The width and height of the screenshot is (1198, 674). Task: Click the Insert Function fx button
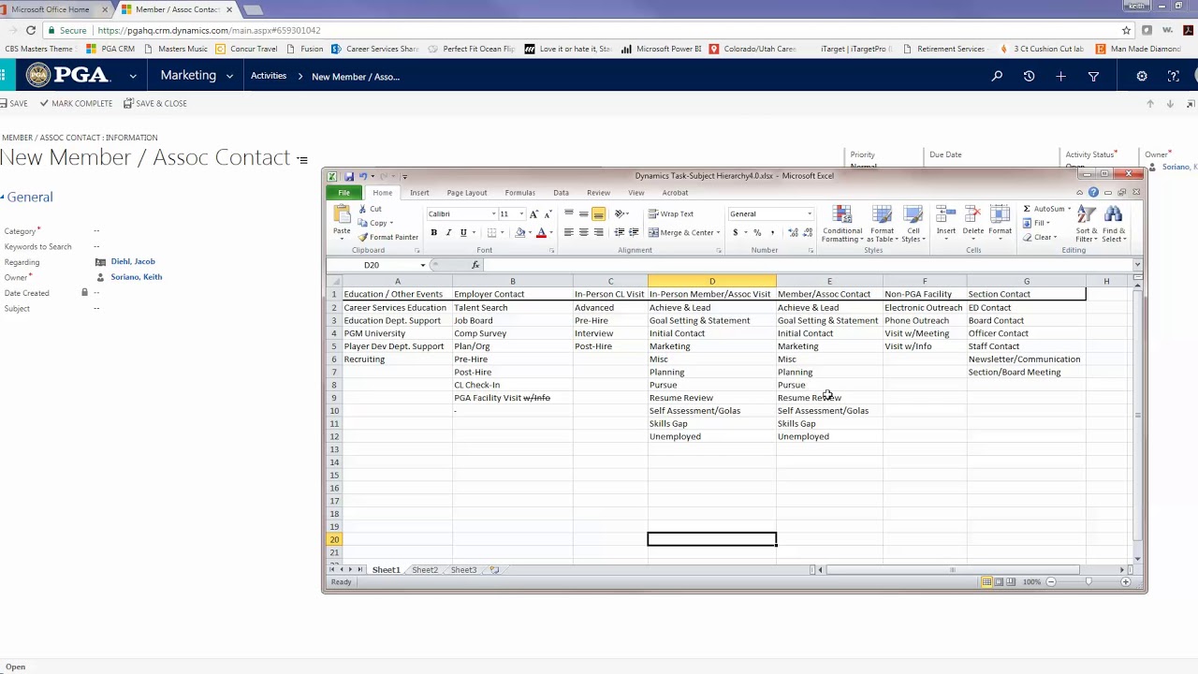coord(475,265)
